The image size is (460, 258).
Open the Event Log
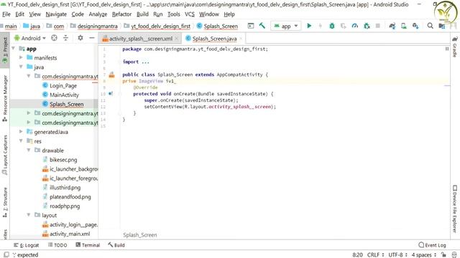pos(433,245)
